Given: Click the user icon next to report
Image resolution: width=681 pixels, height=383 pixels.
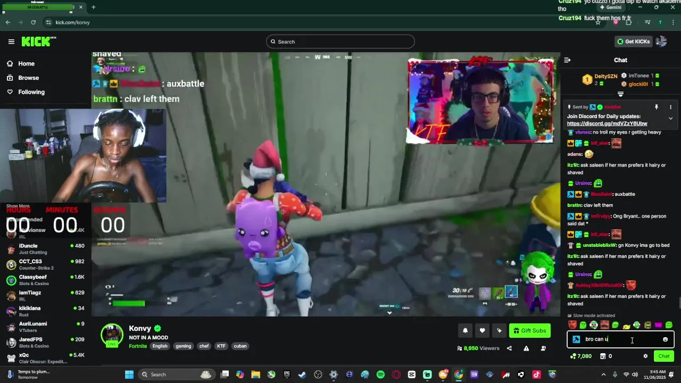Looking at the screenshot, I should click(x=543, y=348).
